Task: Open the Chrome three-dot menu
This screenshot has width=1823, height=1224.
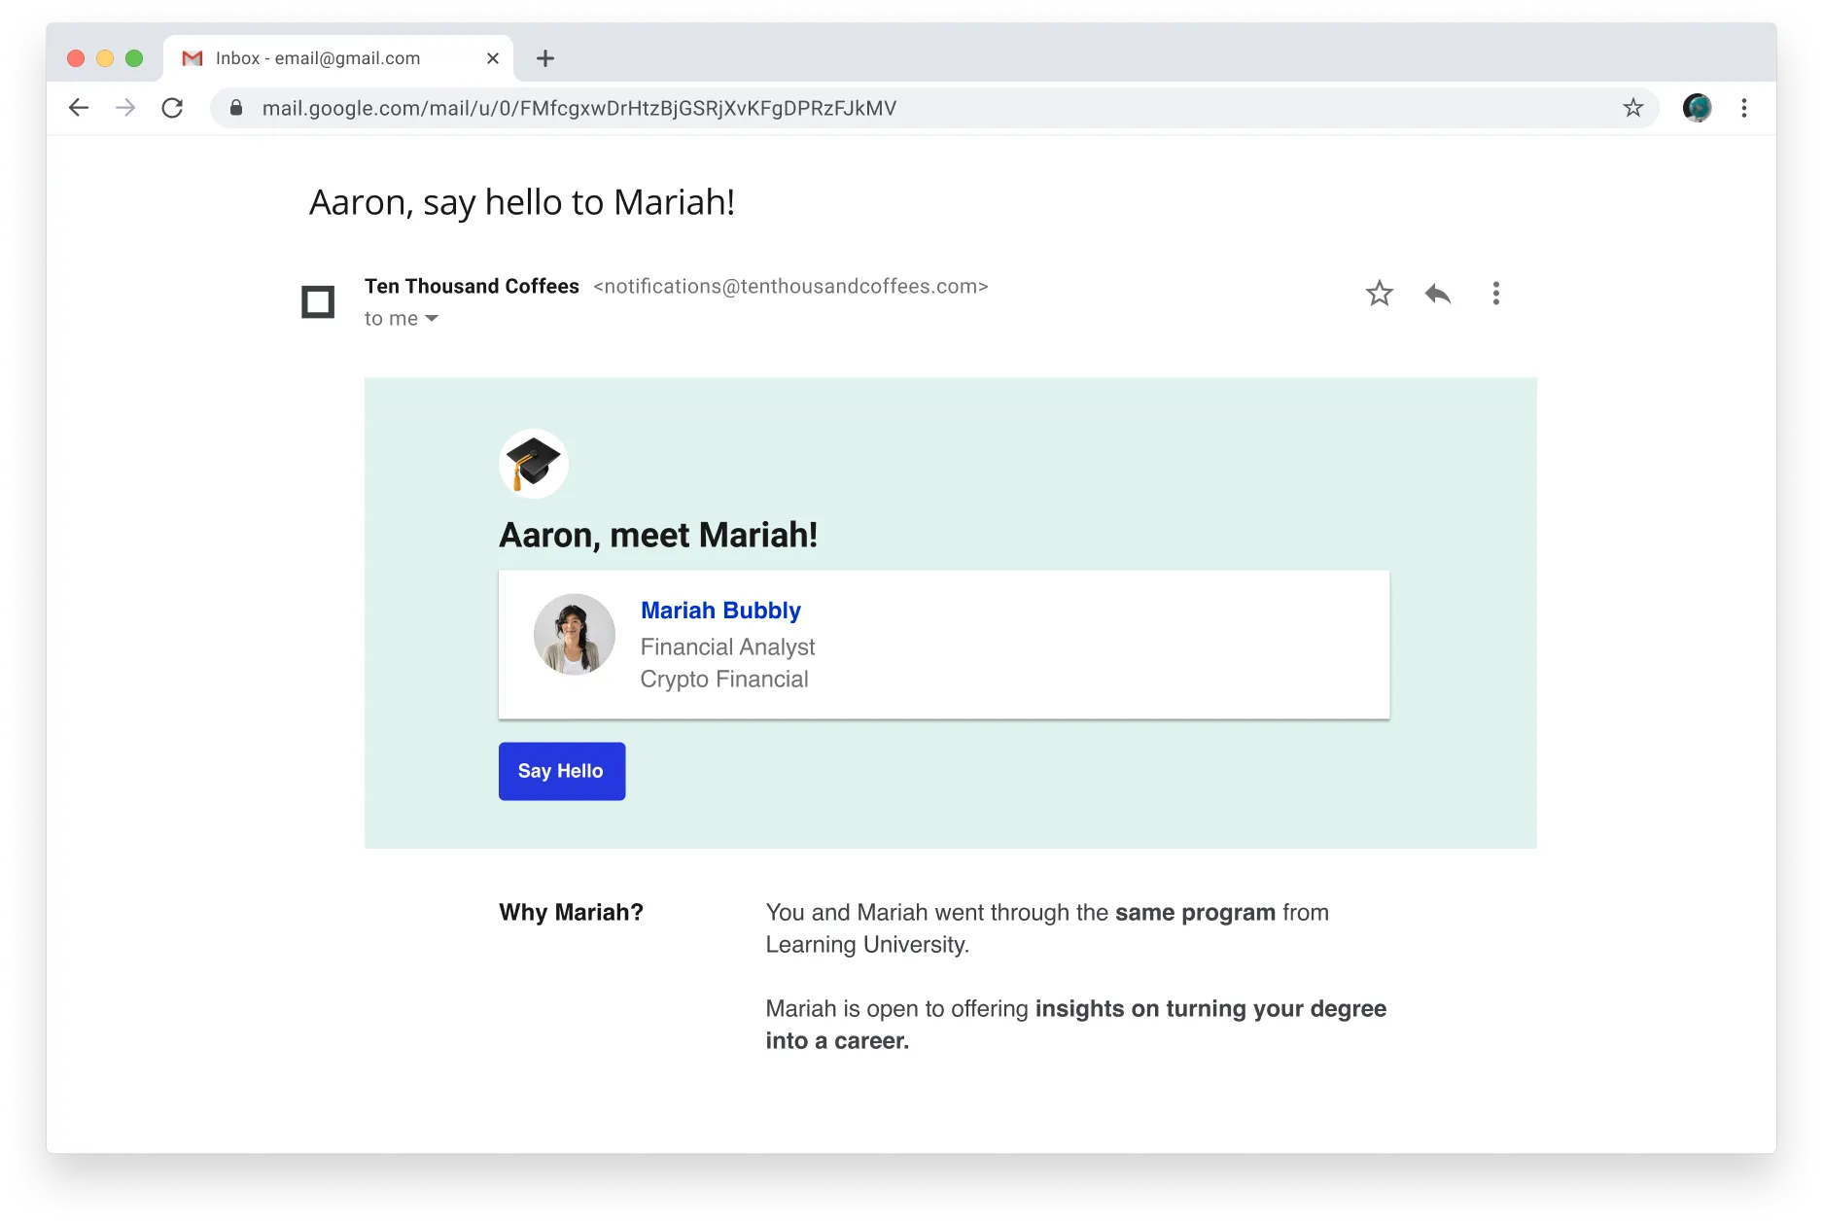Action: [x=1744, y=108]
